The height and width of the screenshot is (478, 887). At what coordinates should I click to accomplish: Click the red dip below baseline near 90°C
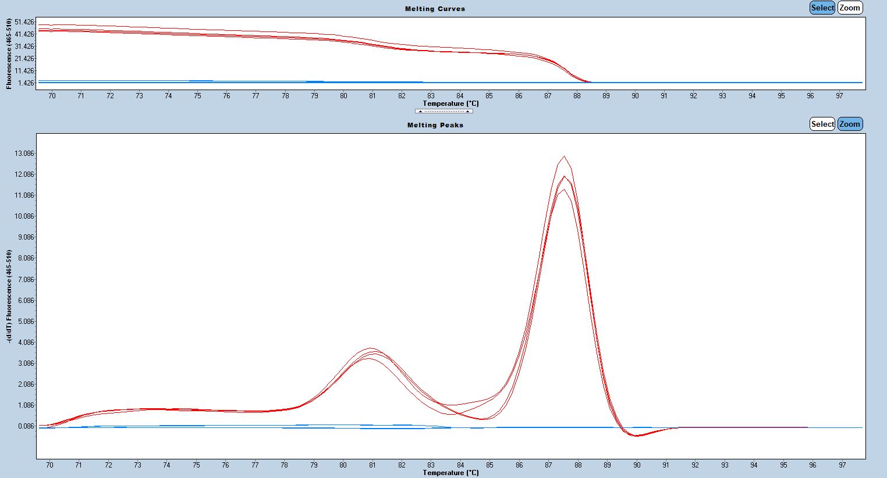point(636,436)
